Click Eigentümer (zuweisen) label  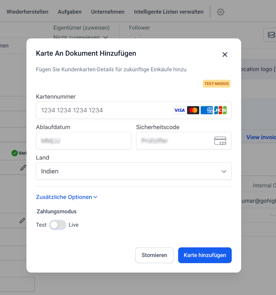click(x=81, y=28)
